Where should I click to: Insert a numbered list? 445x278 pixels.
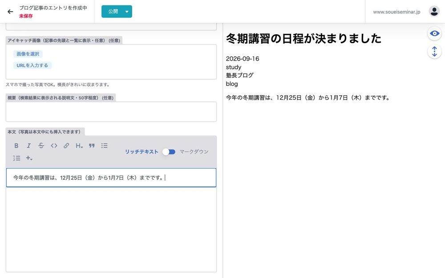pos(16,158)
